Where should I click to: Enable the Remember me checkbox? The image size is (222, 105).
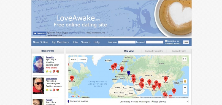(166, 41)
